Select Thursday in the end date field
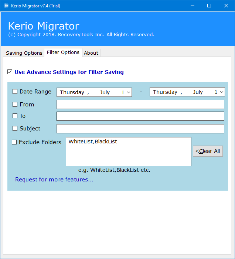The image size is (235, 259). (165, 92)
